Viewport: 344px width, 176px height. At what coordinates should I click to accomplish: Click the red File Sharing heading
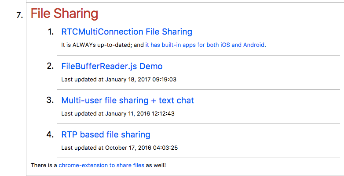click(x=64, y=14)
